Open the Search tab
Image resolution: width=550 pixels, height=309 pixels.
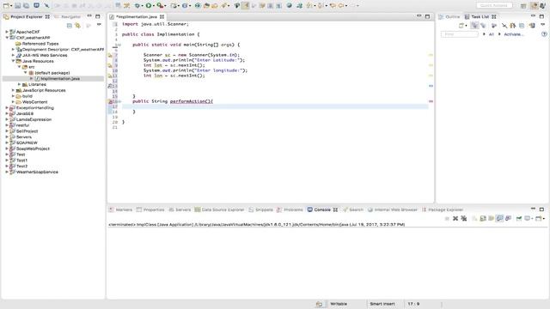(353, 209)
